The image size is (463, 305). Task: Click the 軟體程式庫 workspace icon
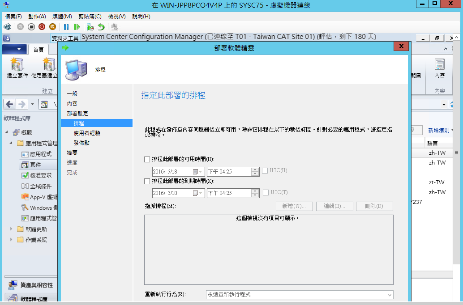(13, 298)
